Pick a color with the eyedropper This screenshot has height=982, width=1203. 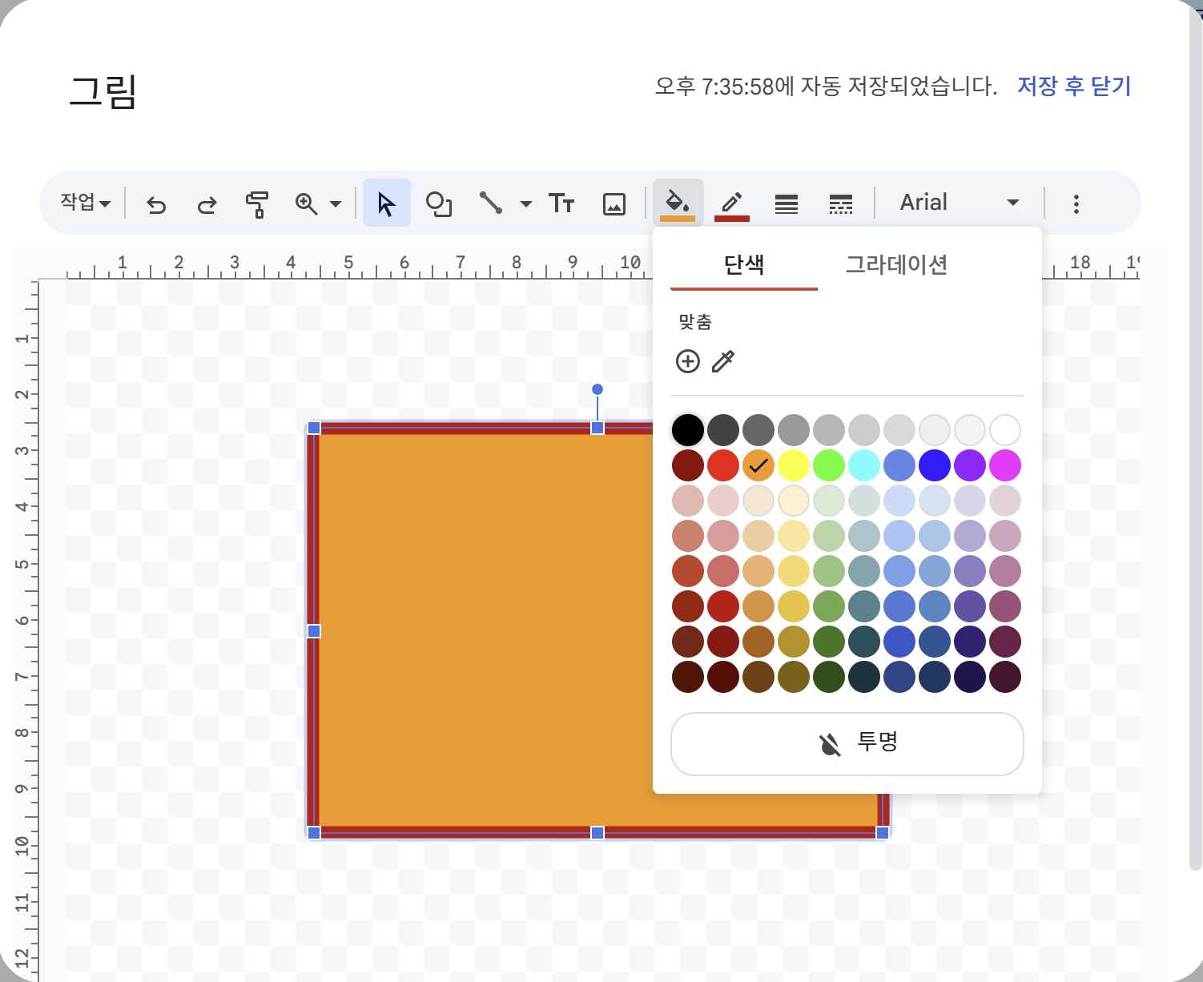(x=723, y=361)
